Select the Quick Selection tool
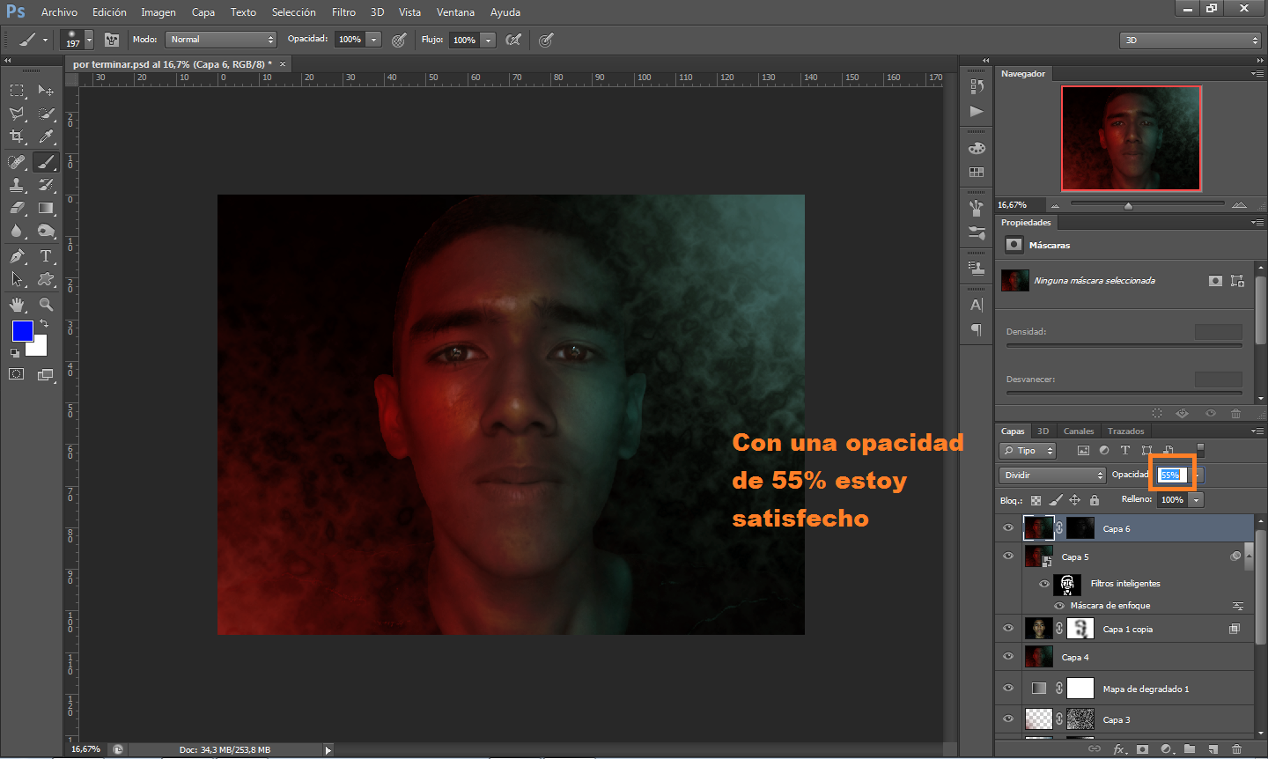The image size is (1268, 759). (46, 114)
